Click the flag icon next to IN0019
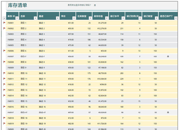The image size is (179, 130). coord(4,124)
